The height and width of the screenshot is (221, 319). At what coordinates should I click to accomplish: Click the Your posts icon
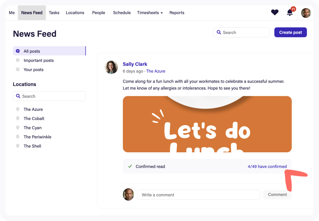(x=18, y=69)
